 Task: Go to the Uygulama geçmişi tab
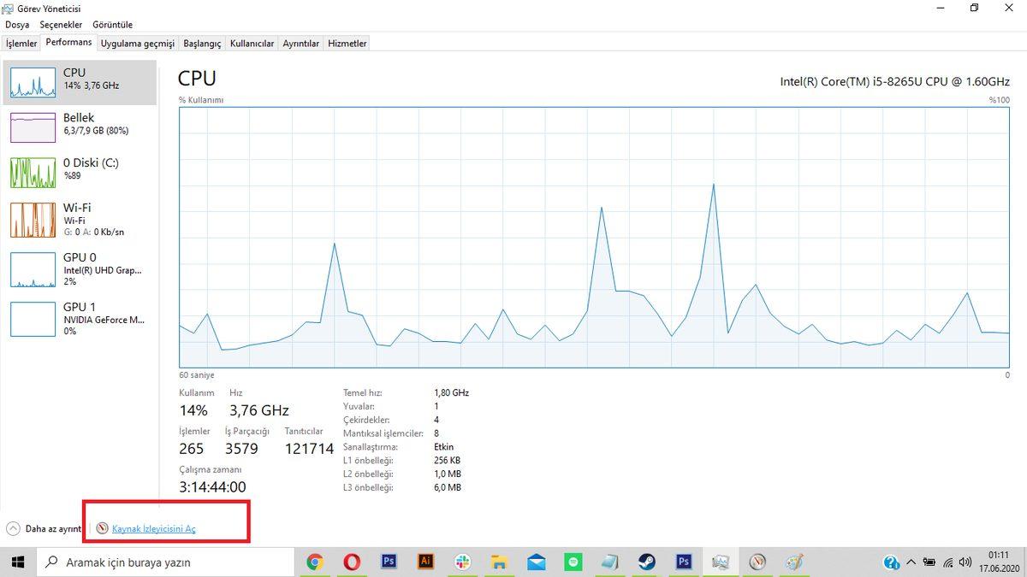click(137, 44)
